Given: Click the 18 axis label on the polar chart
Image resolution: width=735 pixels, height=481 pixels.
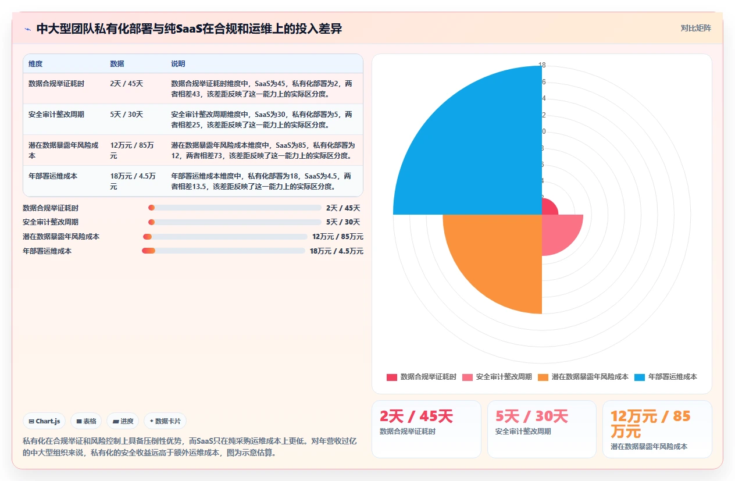Looking at the screenshot, I should click(542, 65).
